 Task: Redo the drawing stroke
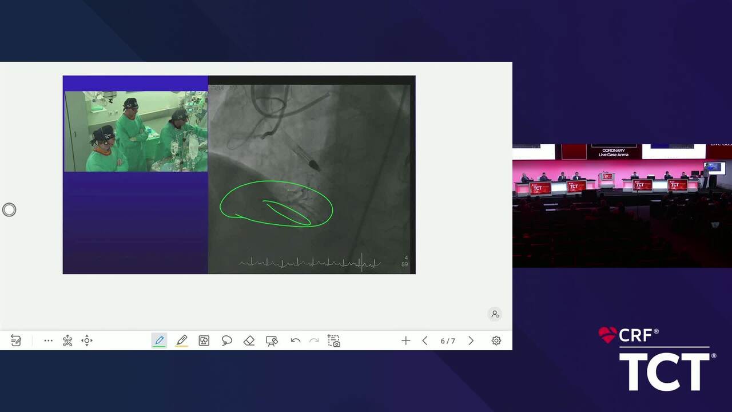(314, 340)
